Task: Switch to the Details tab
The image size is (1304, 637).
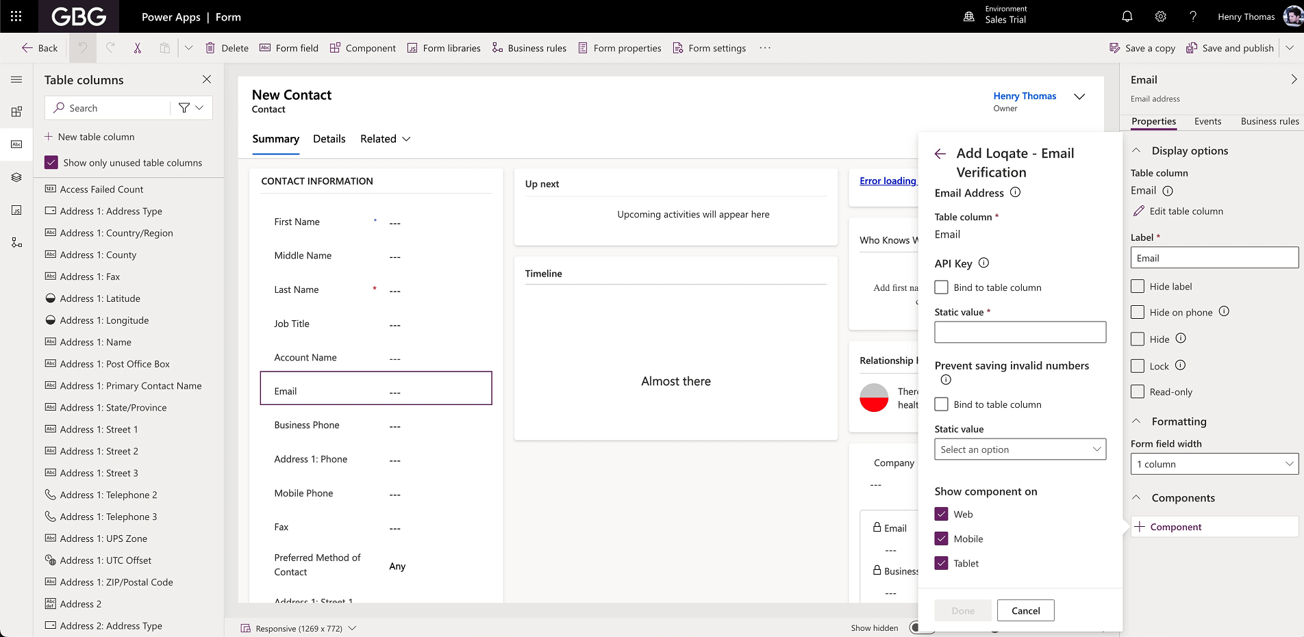Action: (x=329, y=138)
